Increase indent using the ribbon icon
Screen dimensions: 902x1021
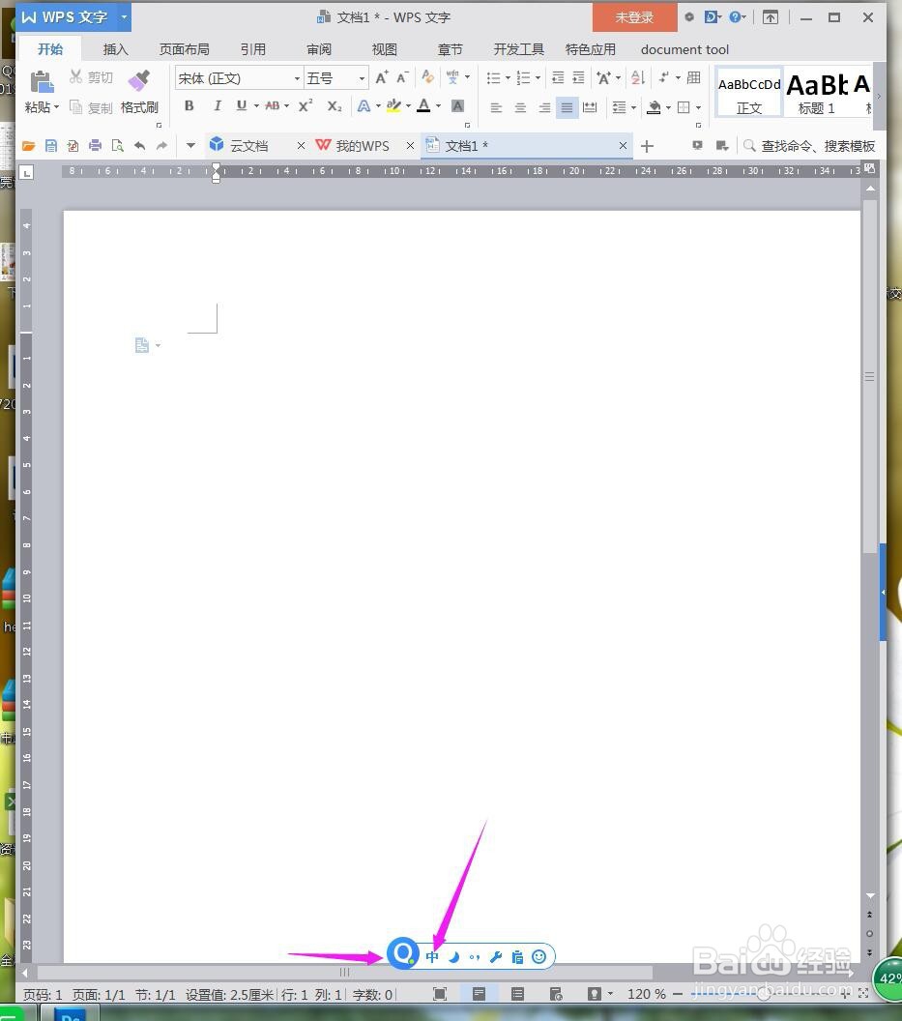[x=578, y=78]
